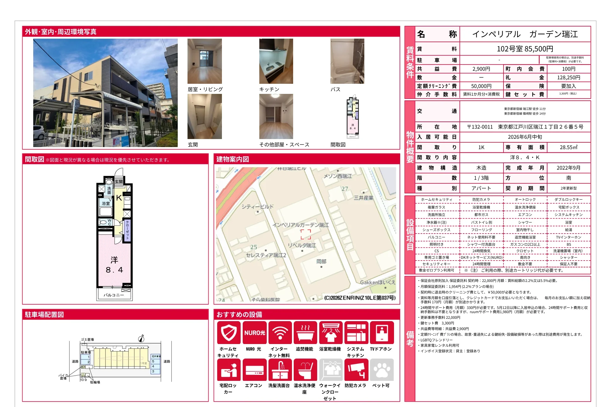Open the 玄関 entrance photo
This screenshot has height=407, width=610.
(204, 116)
